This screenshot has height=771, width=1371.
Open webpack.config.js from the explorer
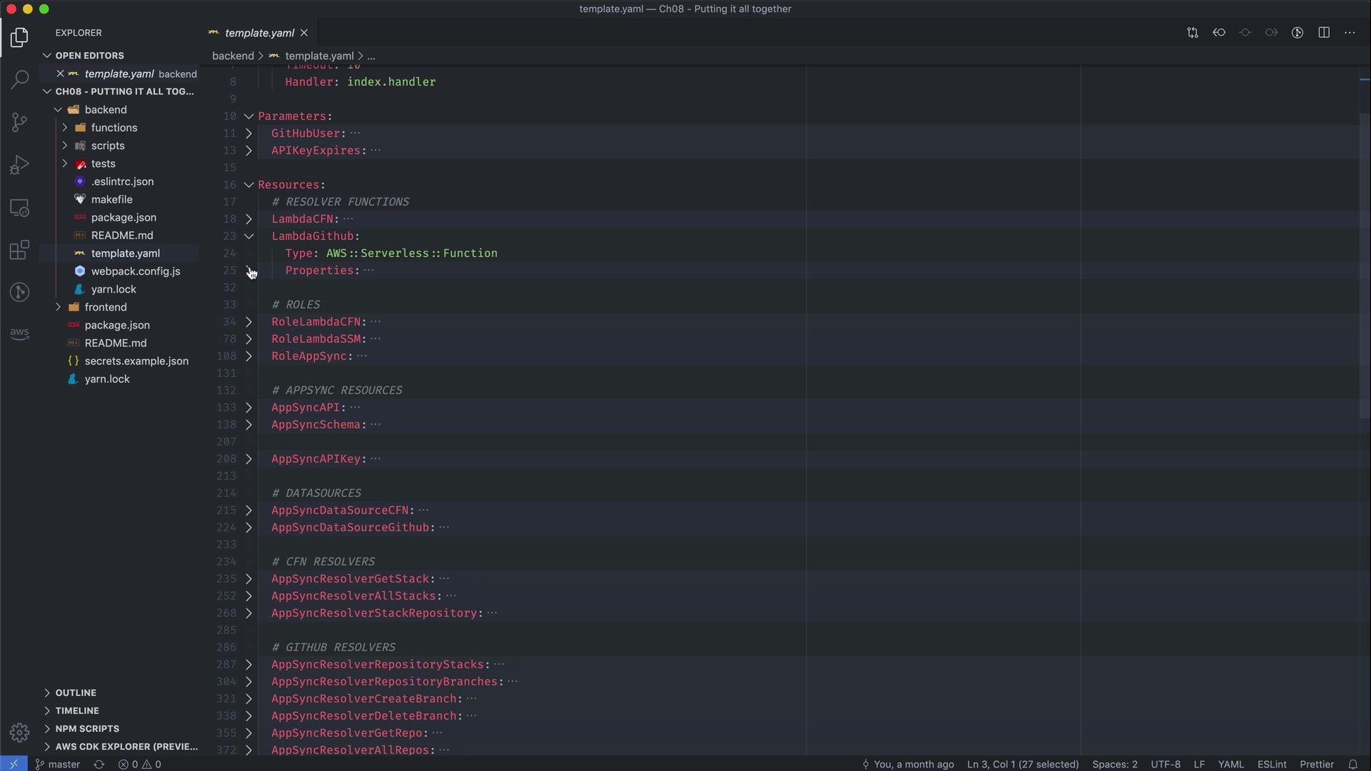coord(135,271)
